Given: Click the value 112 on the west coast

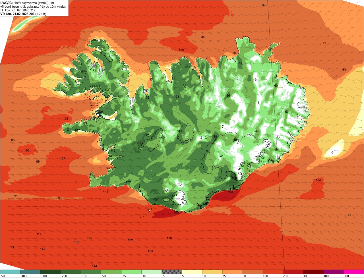Looking at the screenshot, I should pyautogui.click(x=113, y=151).
